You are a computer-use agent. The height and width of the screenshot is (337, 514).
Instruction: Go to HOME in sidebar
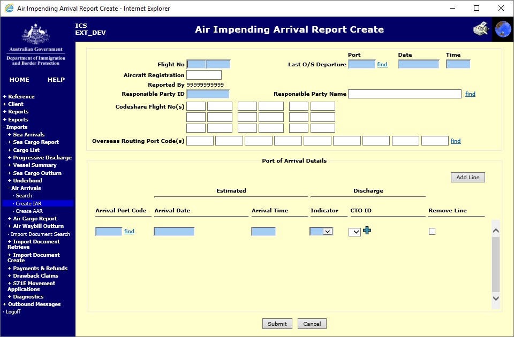(19, 80)
